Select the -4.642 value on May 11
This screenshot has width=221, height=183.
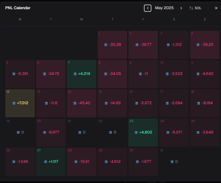[x=207, y=74]
